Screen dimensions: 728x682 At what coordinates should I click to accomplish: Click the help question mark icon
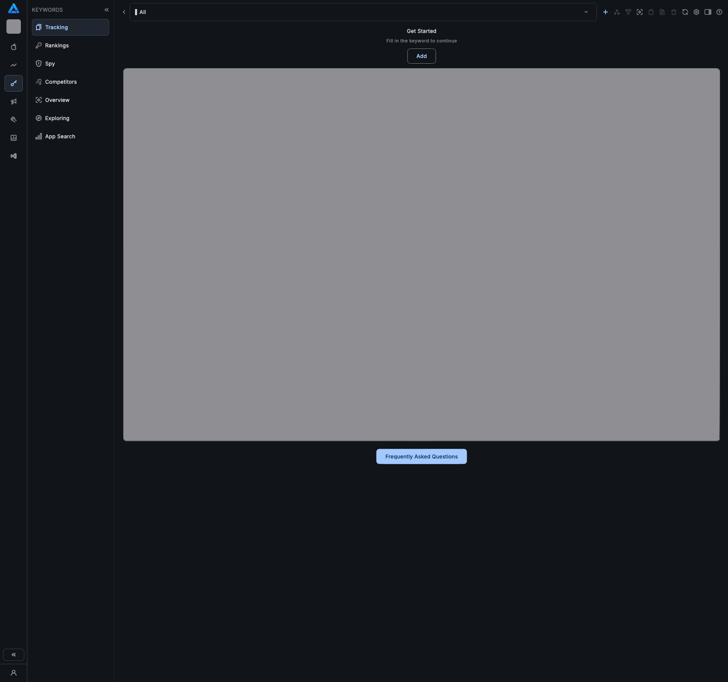[x=719, y=12]
